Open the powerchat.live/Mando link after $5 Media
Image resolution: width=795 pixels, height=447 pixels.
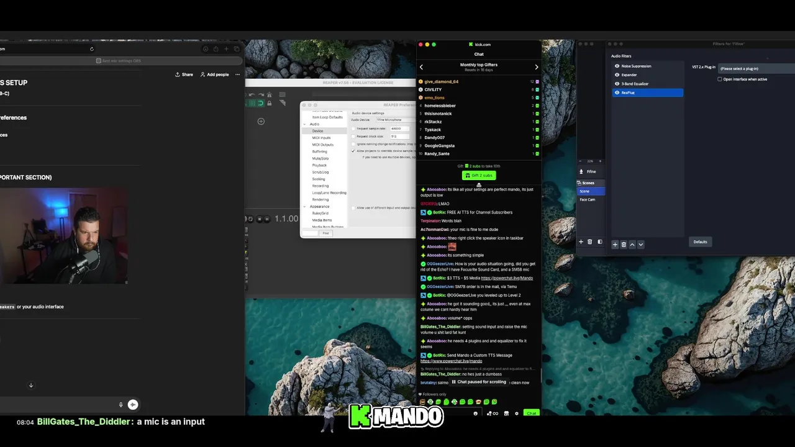click(x=507, y=278)
